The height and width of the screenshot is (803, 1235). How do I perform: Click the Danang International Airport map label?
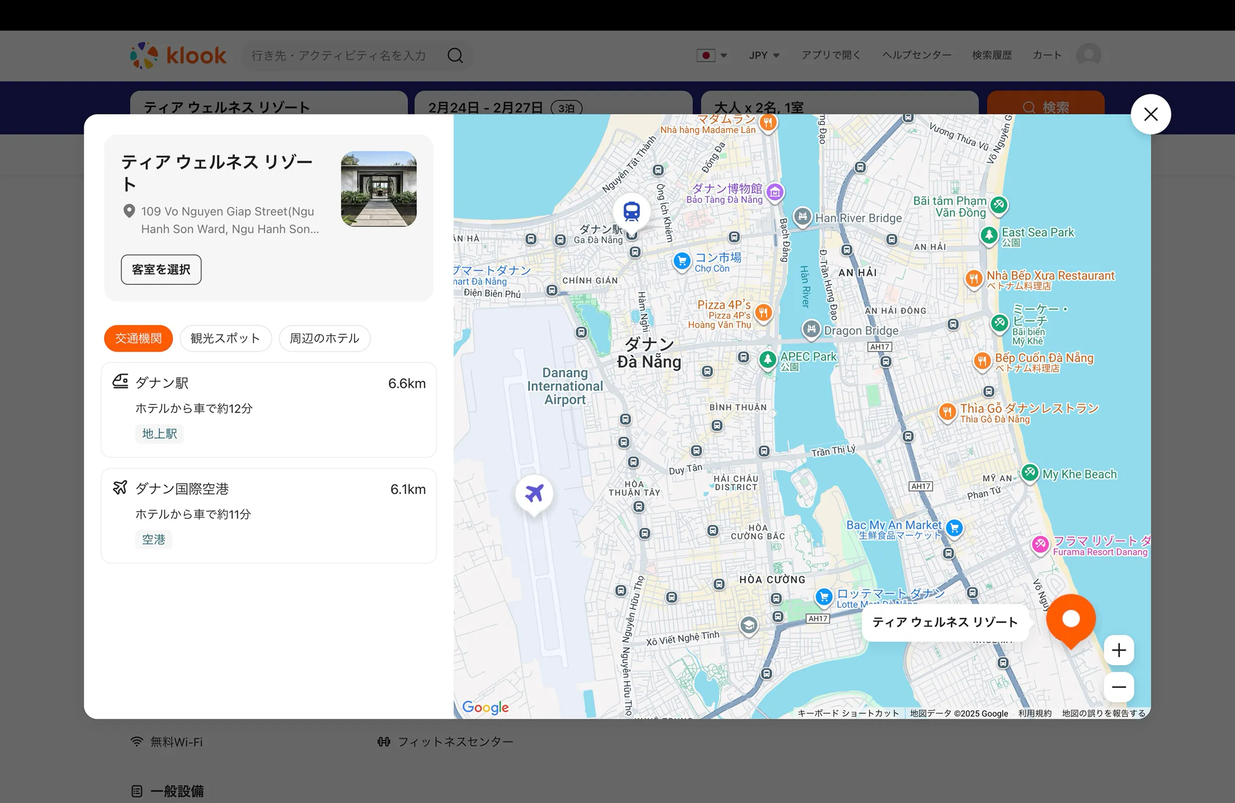click(x=565, y=386)
